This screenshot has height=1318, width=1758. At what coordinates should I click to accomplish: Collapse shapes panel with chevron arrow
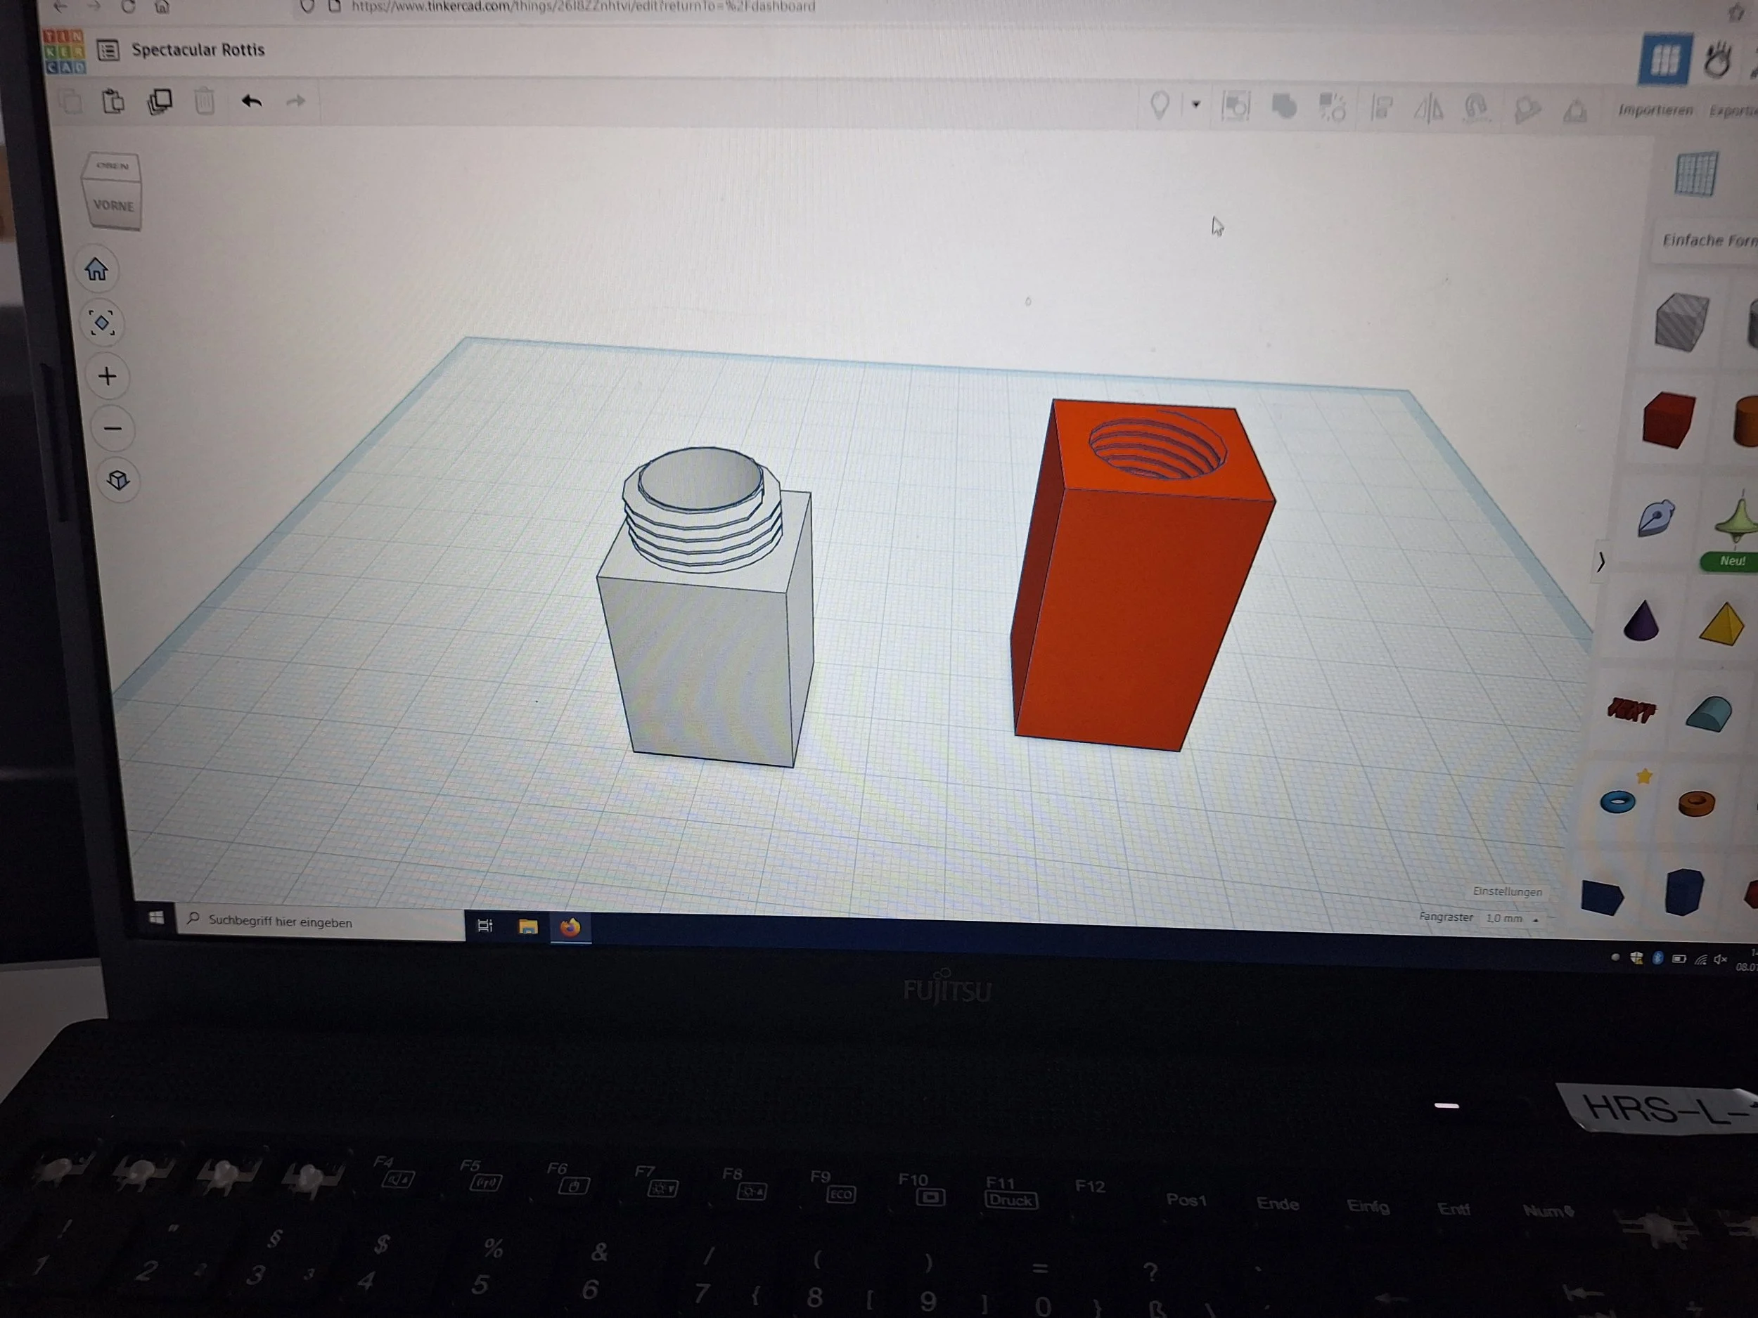click(1600, 562)
